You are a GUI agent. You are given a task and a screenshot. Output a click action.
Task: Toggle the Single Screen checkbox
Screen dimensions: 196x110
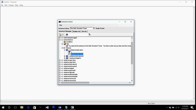[x=94, y=28]
